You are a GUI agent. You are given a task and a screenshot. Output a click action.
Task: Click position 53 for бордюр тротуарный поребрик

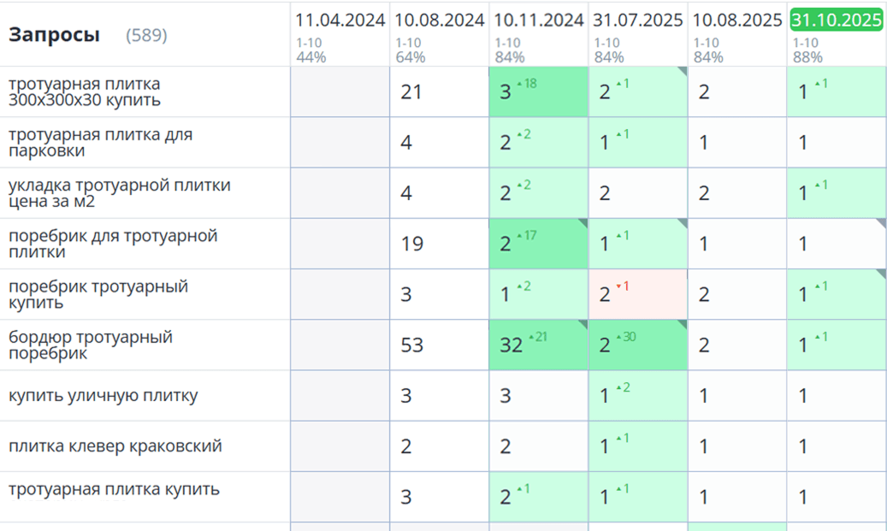pyautogui.click(x=413, y=345)
